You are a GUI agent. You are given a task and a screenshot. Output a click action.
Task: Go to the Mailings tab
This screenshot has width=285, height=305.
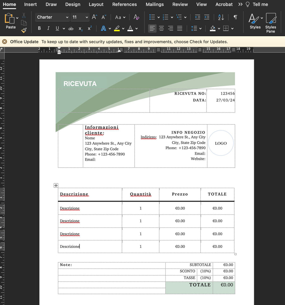[x=155, y=4]
